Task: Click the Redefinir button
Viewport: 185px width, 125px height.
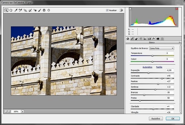Action: pos(156,118)
